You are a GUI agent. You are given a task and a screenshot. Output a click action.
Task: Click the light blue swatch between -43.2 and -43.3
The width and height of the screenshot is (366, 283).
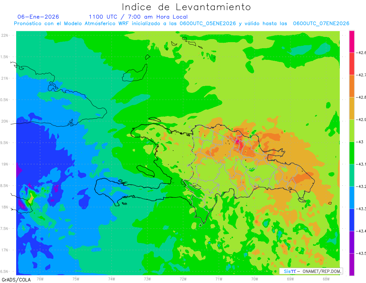(x=352, y=198)
